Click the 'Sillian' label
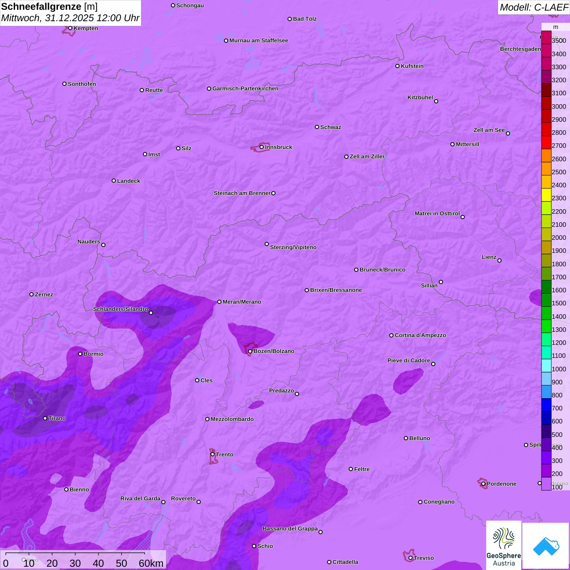Screen dimensions: 570x570 point(429,285)
